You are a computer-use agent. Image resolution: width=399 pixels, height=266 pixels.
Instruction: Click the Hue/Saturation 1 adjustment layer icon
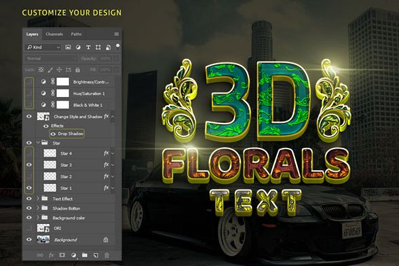pos(43,94)
